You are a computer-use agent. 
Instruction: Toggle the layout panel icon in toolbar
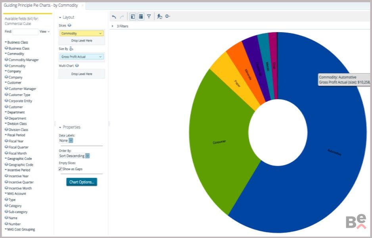(x=141, y=16)
